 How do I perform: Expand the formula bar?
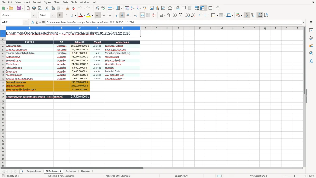coord(303,22)
